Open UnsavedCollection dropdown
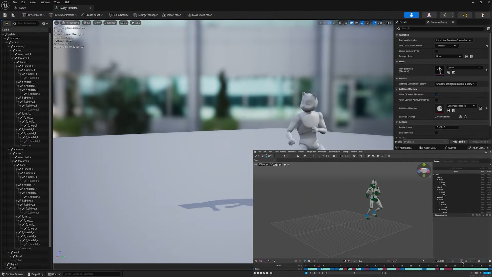This screenshot has width=492, height=277. point(461,106)
